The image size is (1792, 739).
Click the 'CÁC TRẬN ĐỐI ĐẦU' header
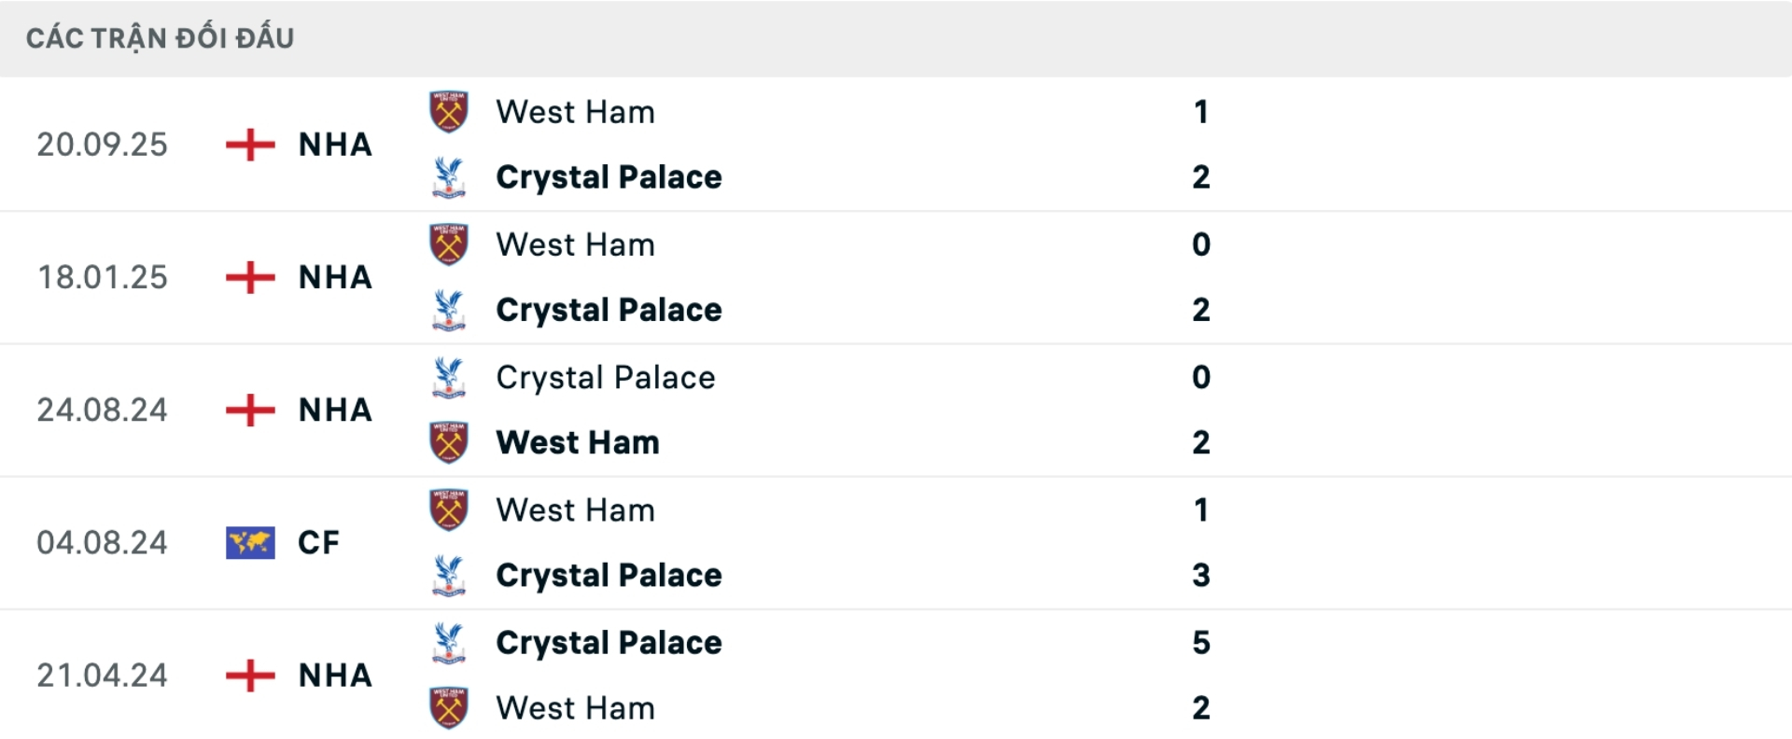[161, 38]
